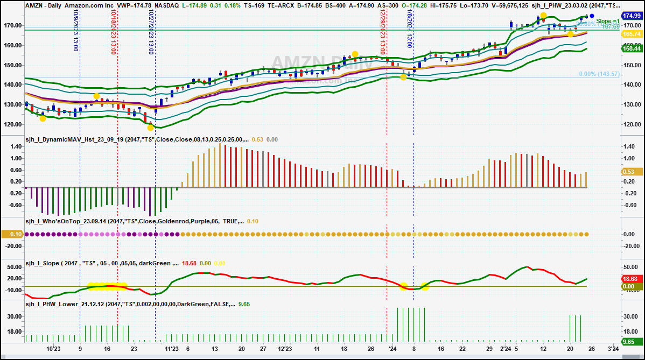Screen dimensions: 645x360
Task: Click the sjh_I_Who'sOnTop indicator title
Action: (134, 221)
